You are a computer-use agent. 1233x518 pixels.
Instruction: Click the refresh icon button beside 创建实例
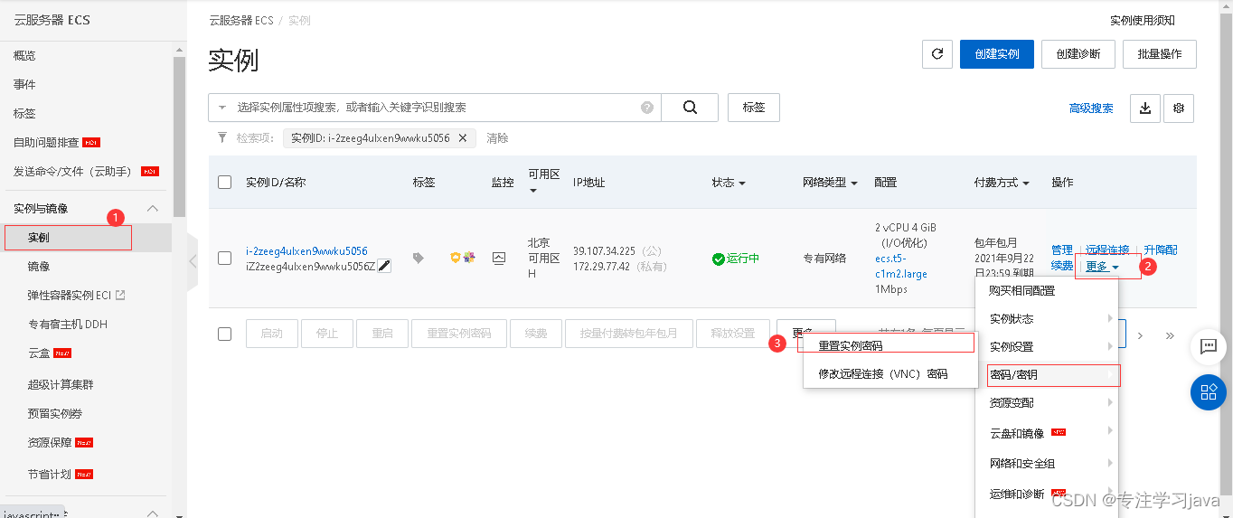click(x=937, y=54)
